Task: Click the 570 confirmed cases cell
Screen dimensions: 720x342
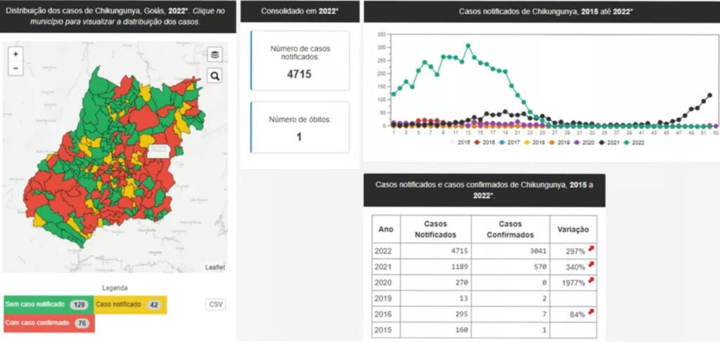Action: coord(510,267)
